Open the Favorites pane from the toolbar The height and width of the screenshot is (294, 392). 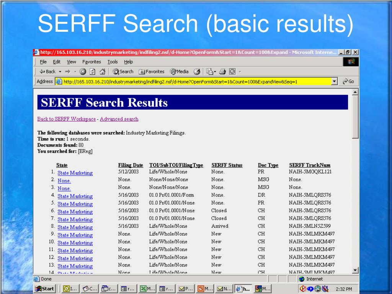(152, 72)
